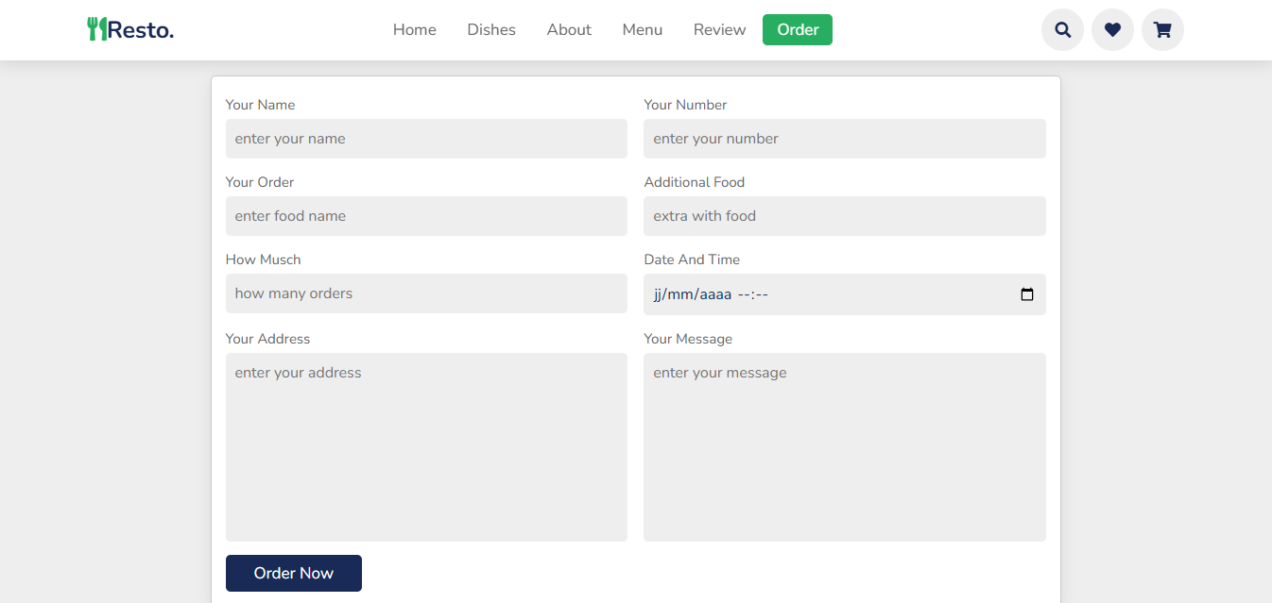Image resolution: width=1272 pixels, height=603 pixels.
Task: Open the Dishes nav link
Action: pos(491,29)
